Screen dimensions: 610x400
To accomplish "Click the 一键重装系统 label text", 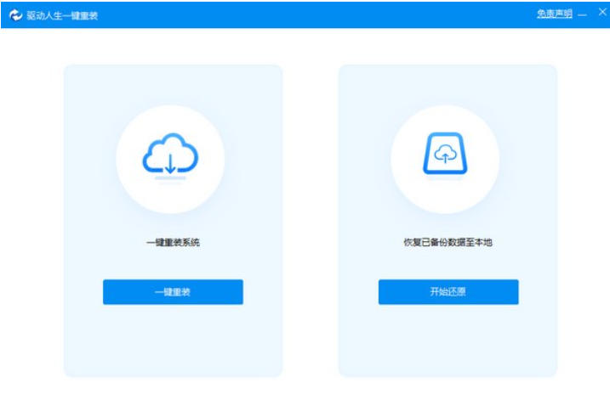I will [x=173, y=242].
